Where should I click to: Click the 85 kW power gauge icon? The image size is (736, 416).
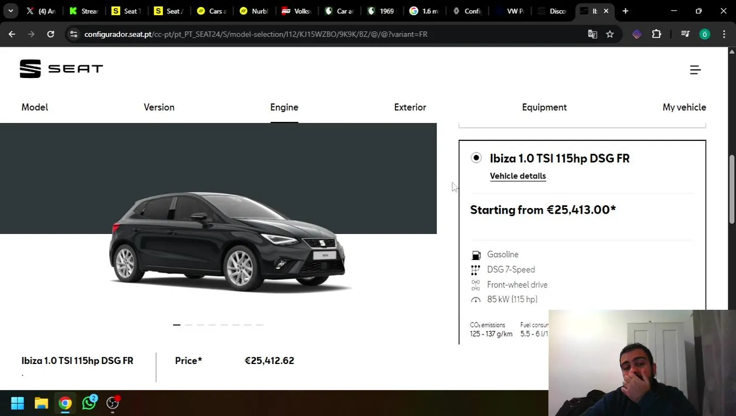pyautogui.click(x=476, y=300)
